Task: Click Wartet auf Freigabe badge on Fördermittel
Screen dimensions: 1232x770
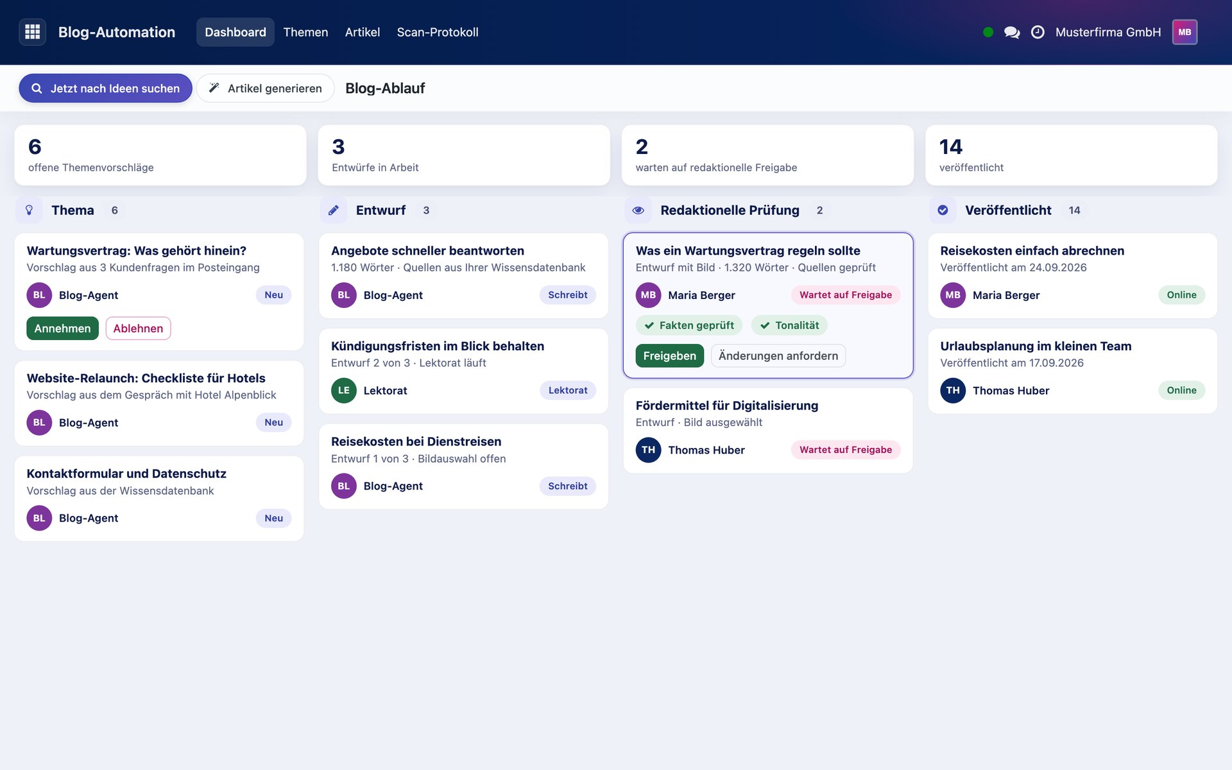Action: [846, 450]
